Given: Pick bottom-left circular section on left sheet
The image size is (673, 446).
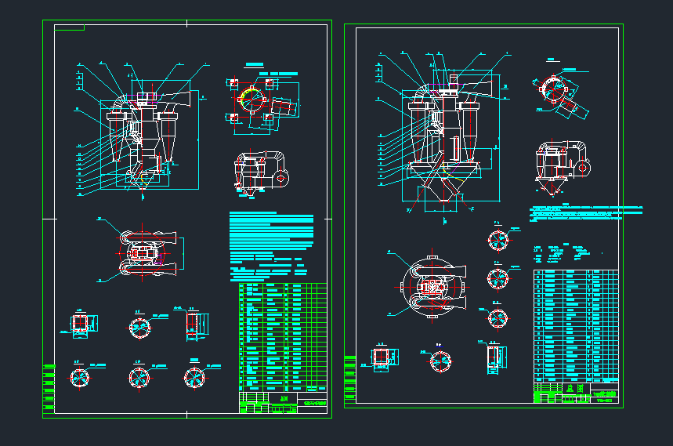Looking at the screenshot, I should [x=81, y=377].
